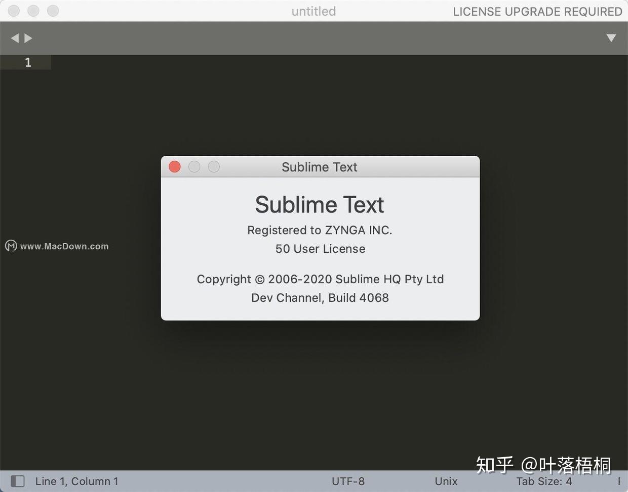Toggle the sidebar panel icon in status bar
Screen dimensions: 628x492
(18, 481)
